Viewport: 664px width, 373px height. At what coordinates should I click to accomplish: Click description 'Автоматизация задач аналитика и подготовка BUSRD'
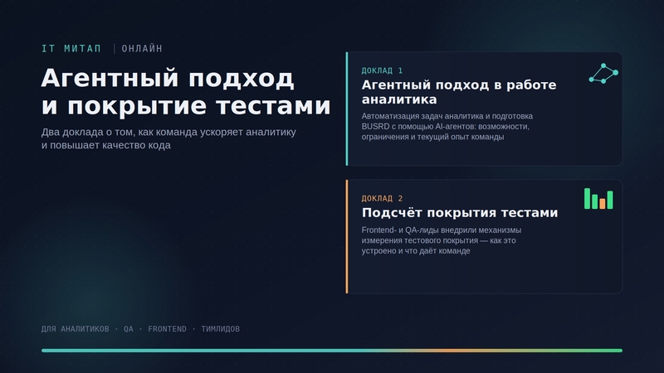pyautogui.click(x=447, y=127)
